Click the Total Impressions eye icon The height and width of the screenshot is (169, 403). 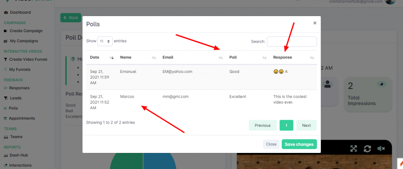click(x=381, y=84)
